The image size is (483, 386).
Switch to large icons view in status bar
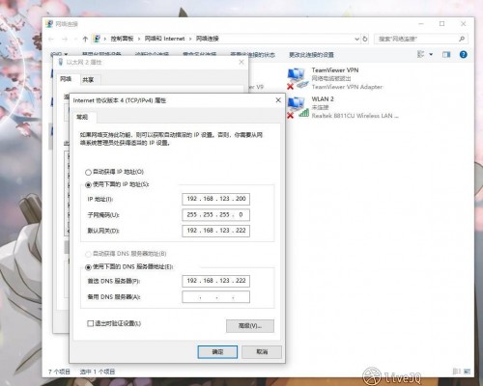pyautogui.click(x=467, y=372)
